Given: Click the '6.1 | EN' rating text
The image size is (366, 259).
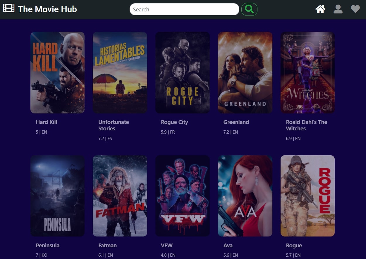Looking at the screenshot, I should point(106,255).
